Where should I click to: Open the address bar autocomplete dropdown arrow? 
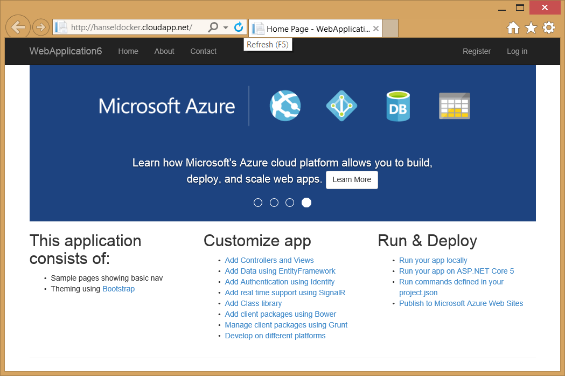[226, 27]
